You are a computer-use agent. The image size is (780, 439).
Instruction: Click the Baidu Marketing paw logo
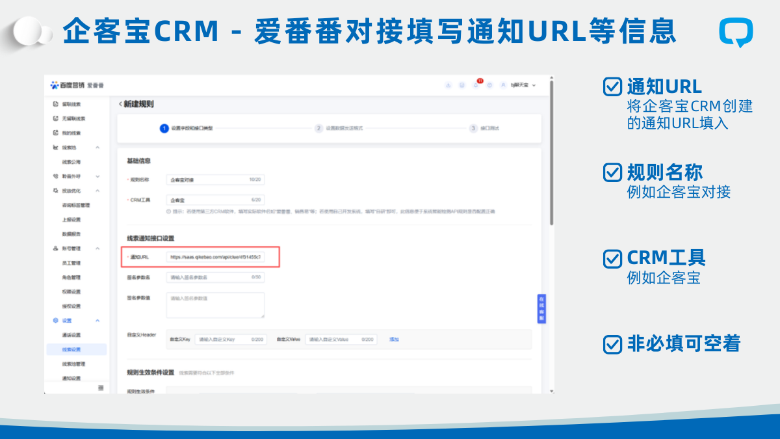point(55,85)
